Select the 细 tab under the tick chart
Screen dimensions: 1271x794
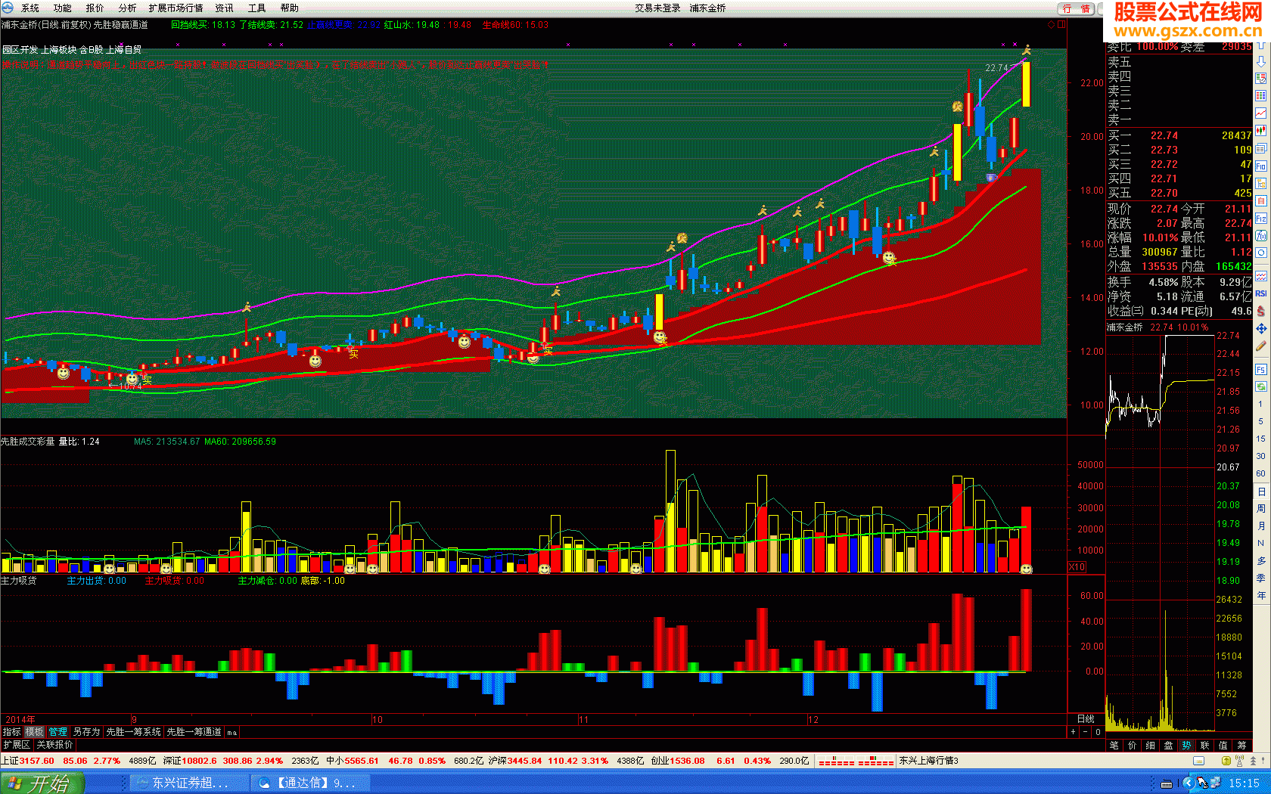click(1150, 746)
